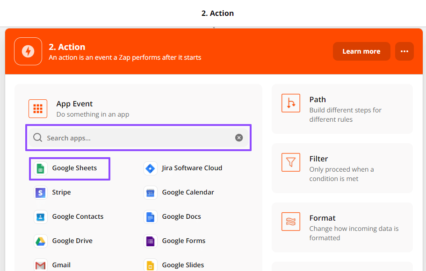Viewport: 426px width, 271px height.
Task: Click the Google Sheets app icon
Action: tap(41, 168)
